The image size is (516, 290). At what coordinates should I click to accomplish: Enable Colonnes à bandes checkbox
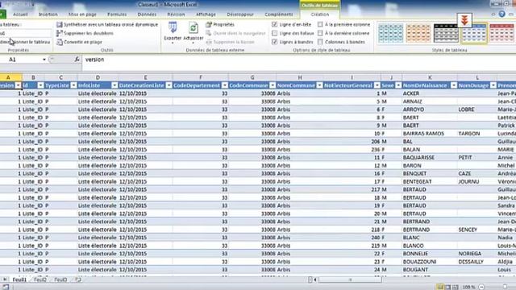coord(320,42)
